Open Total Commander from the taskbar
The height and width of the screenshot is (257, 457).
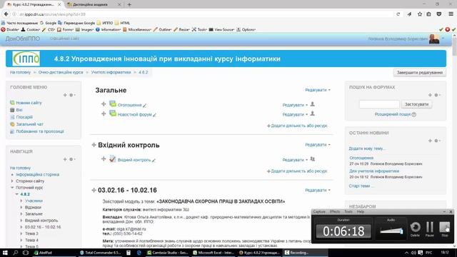101,253
